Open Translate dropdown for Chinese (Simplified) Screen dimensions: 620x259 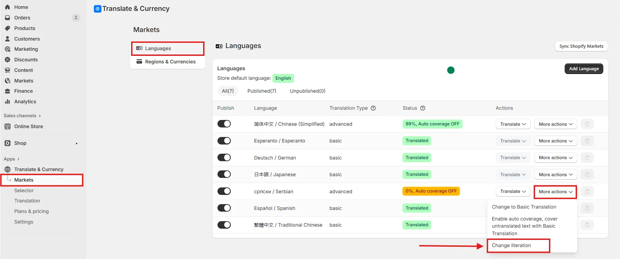[513, 124]
